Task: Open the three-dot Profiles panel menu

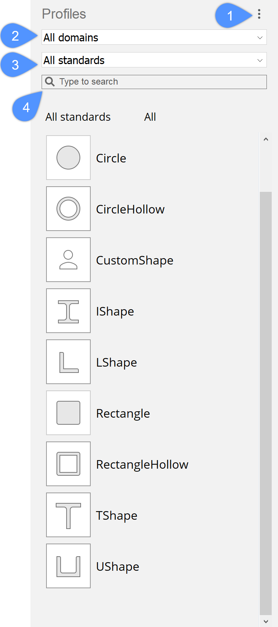Action: coord(259,14)
